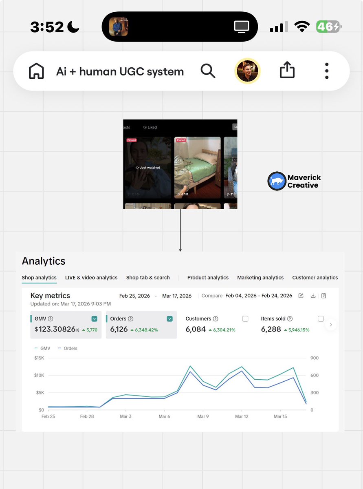Image resolution: width=363 pixels, height=489 pixels.
Task: Click the Customers help icon
Action: 216,319
